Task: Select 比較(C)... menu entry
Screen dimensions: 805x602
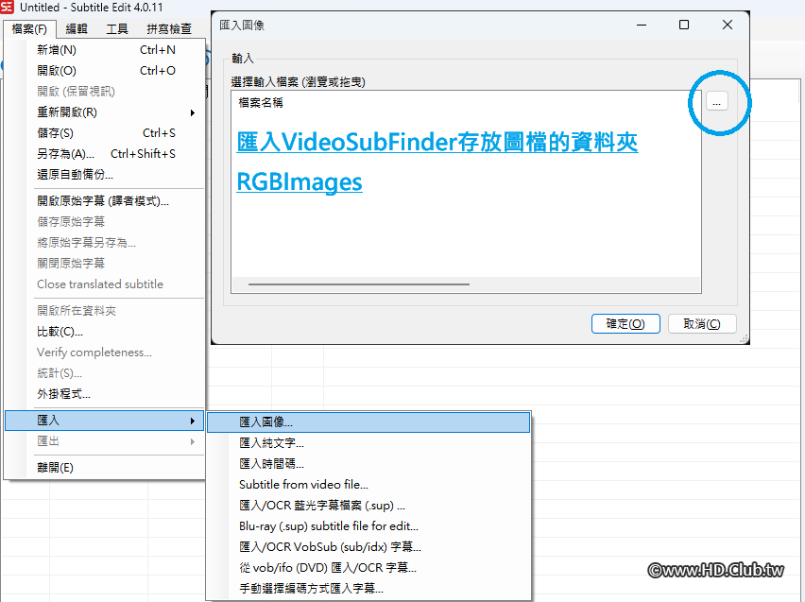Action: coord(105,332)
